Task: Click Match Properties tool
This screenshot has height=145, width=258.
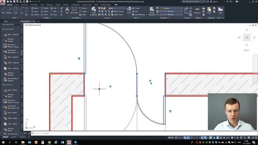Action: (x=152, y=11)
